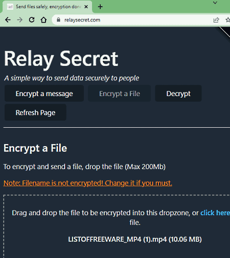
Task: Click the LISTOFFREEWARE_MP4 (1).mp4 file entry
Action: pos(135,239)
